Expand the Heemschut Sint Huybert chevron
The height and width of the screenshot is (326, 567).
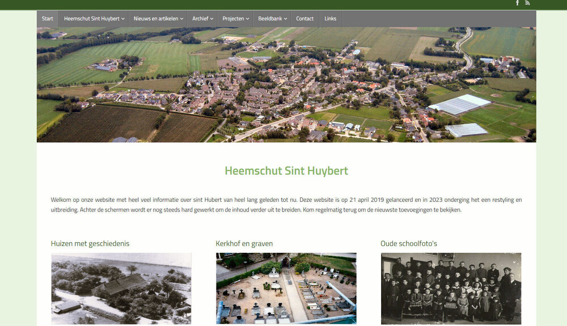point(123,19)
